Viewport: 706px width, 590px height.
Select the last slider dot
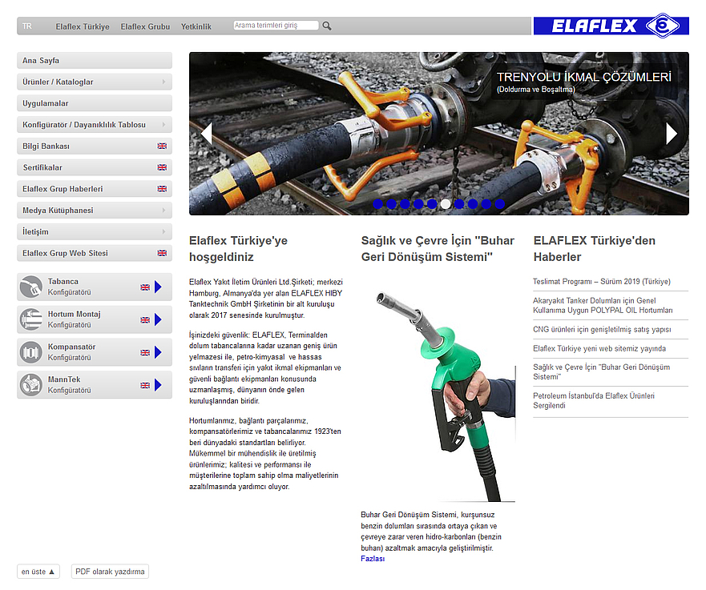[500, 204]
